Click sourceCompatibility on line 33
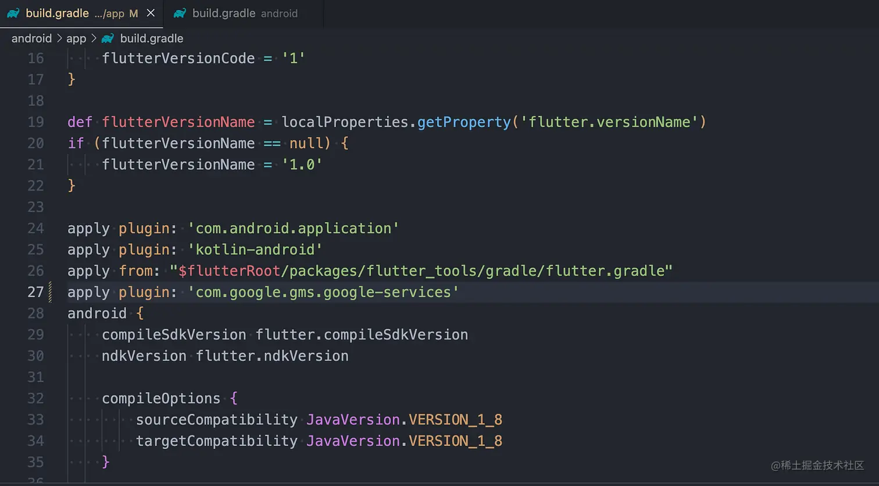 tap(217, 420)
